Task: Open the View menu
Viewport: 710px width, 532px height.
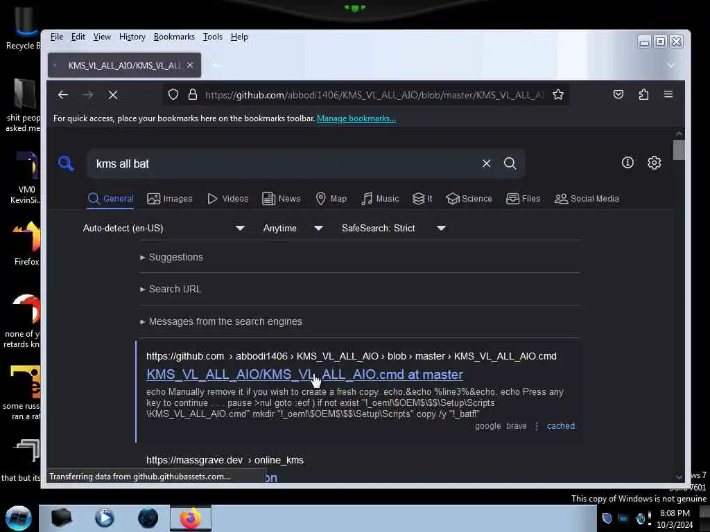Action: [102, 37]
